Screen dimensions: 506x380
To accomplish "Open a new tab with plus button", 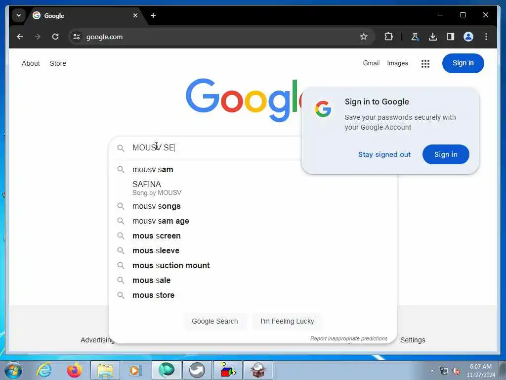I will (x=153, y=15).
